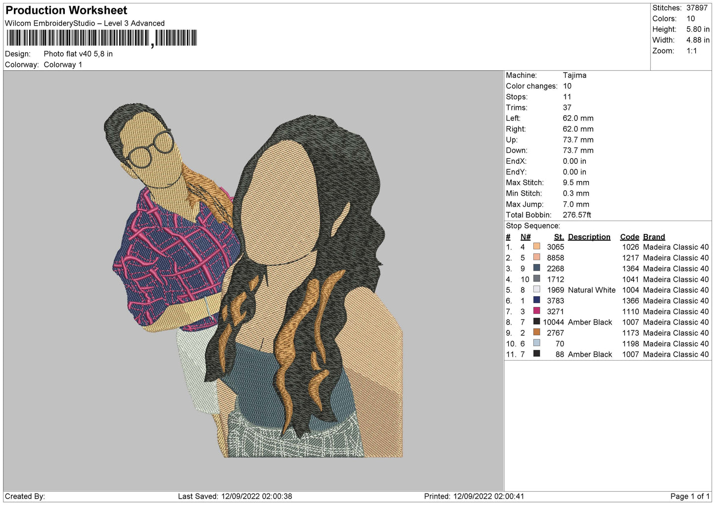Click the stitch count '3783' in row 6
The height and width of the screenshot is (505, 715).
pyautogui.click(x=555, y=301)
